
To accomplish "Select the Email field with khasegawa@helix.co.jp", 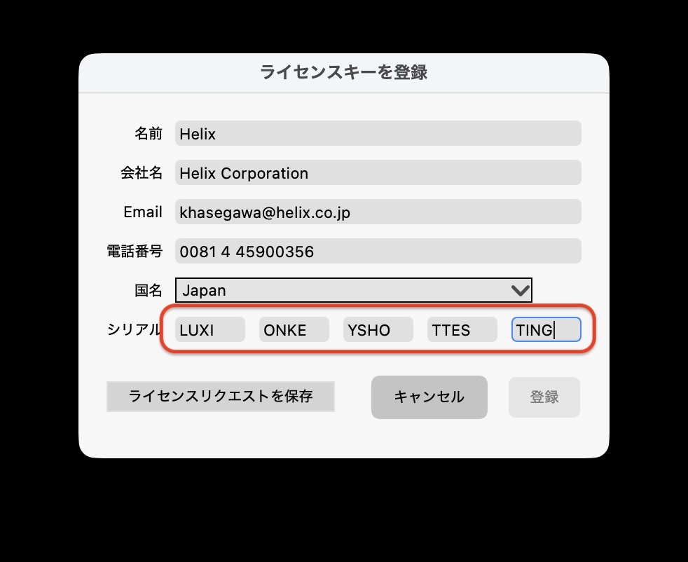I will [378, 212].
